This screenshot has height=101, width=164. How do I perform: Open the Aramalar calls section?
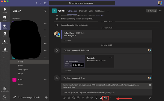(5, 42)
